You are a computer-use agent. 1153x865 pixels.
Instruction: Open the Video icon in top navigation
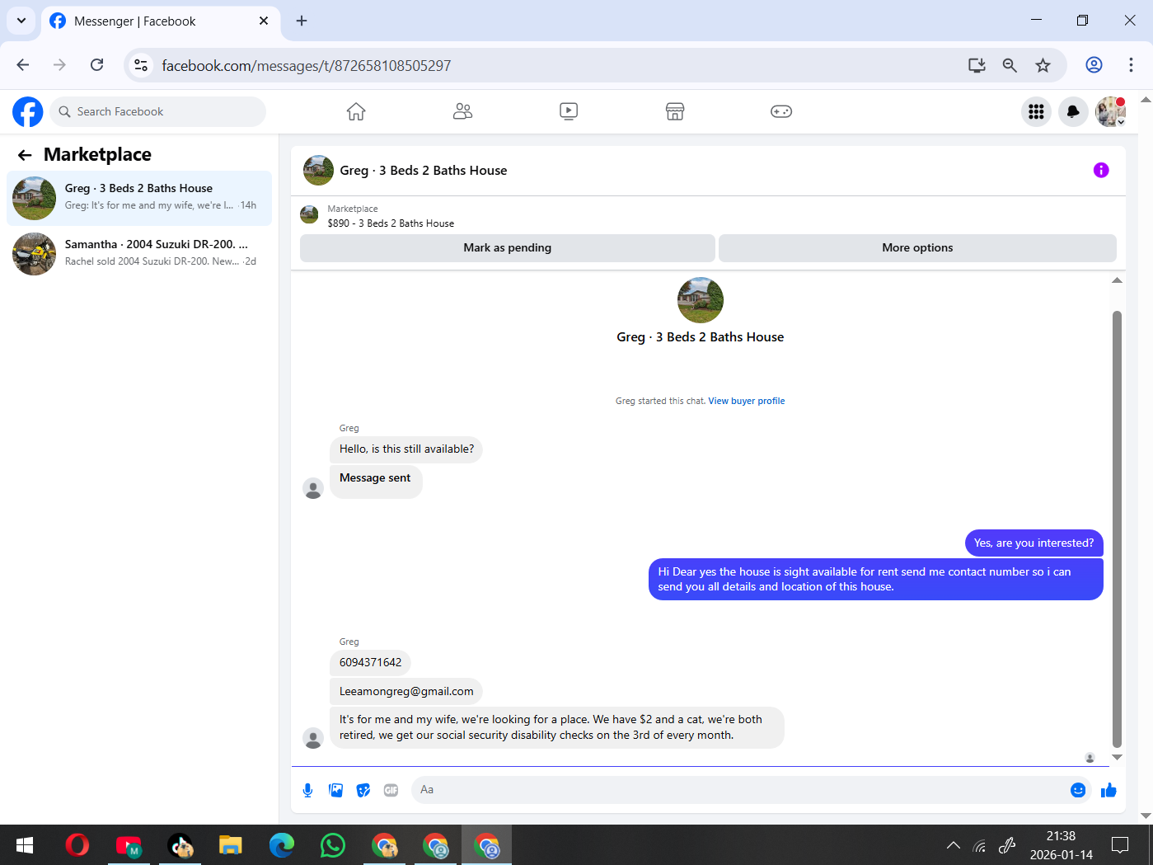(569, 111)
